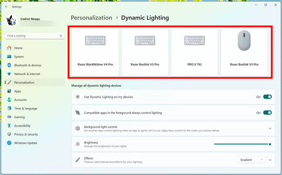The height and width of the screenshot is (175, 282).
Task: Open the Gradient effects dropdown
Action: 252,160
